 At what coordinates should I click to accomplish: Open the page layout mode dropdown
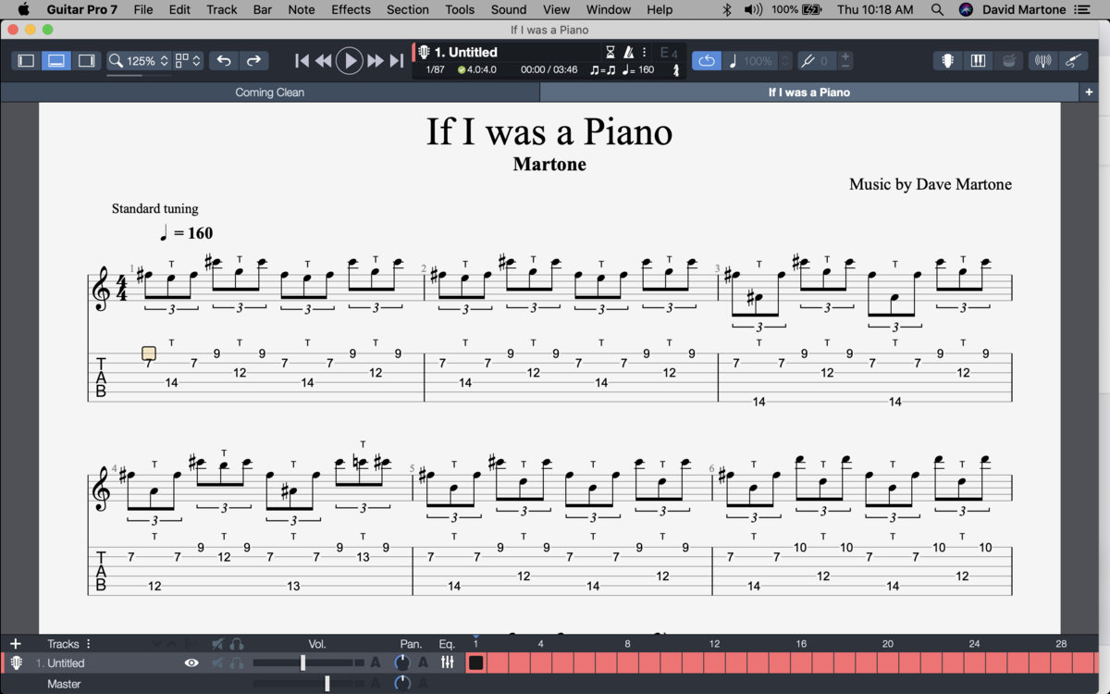pos(188,61)
